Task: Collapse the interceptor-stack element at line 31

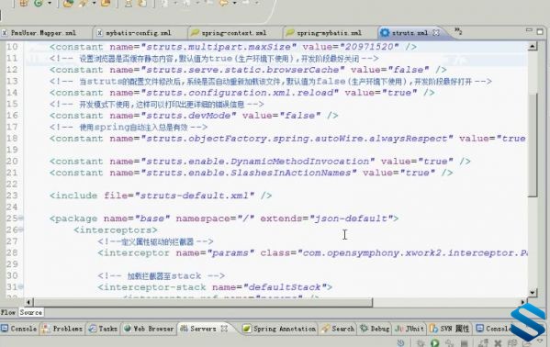Action: pyautogui.click(x=21, y=287)
